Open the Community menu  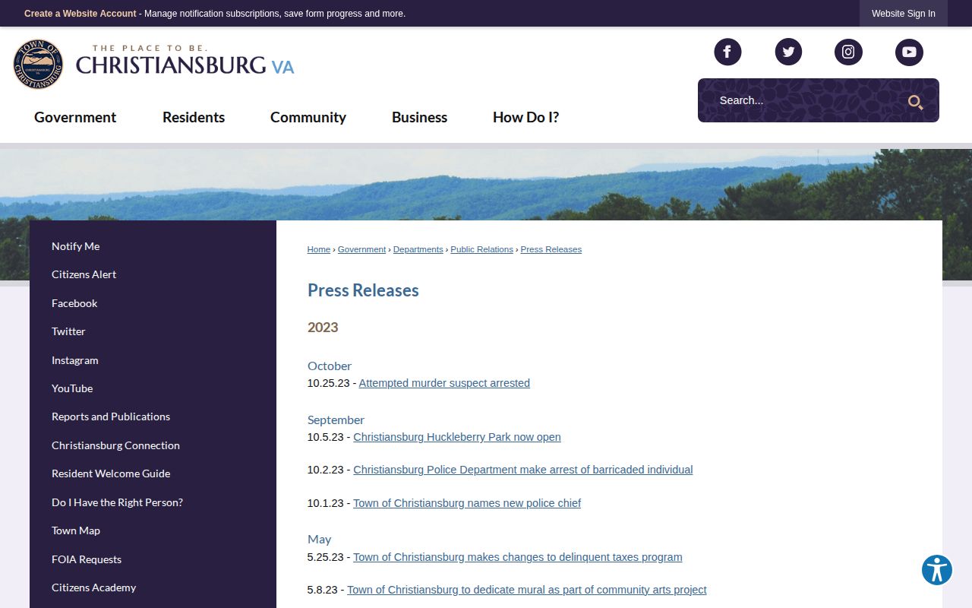[308, 117]
